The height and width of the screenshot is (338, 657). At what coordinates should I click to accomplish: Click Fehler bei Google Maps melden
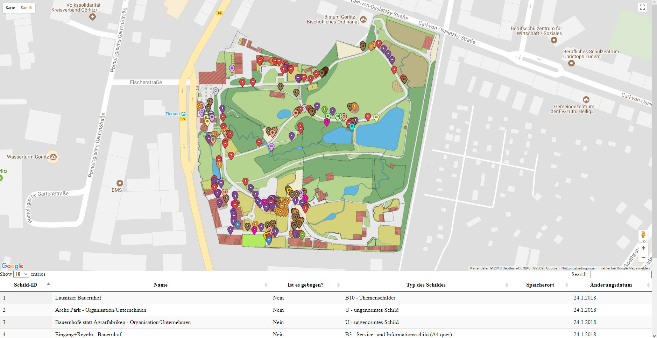click(625, 268)
